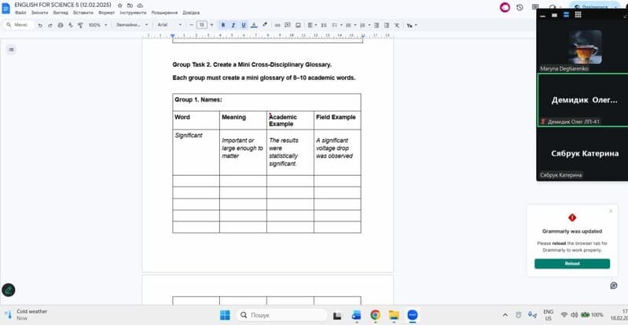
Task: Switch Zoom panel to speaker strip view
Action: click(567, 15)
